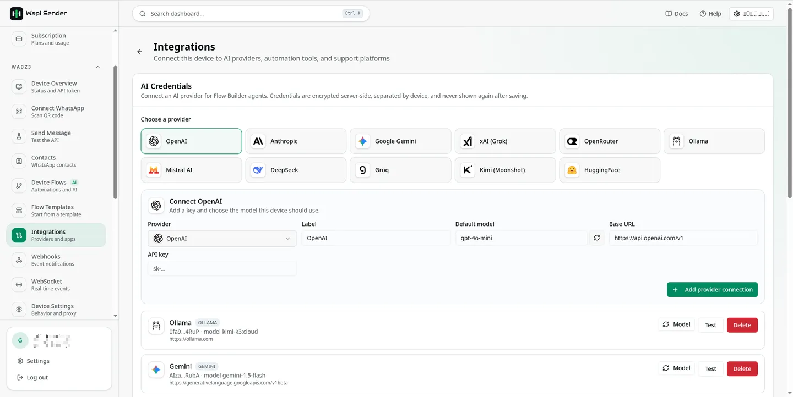Click the API key input field
Viewport: 793px width, 397px height.
click(222, 268)
